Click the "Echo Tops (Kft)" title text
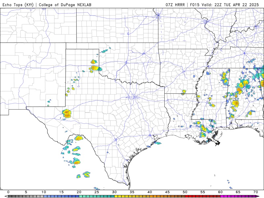The width and height of the screenshot is (264, 198). point(18,5)
